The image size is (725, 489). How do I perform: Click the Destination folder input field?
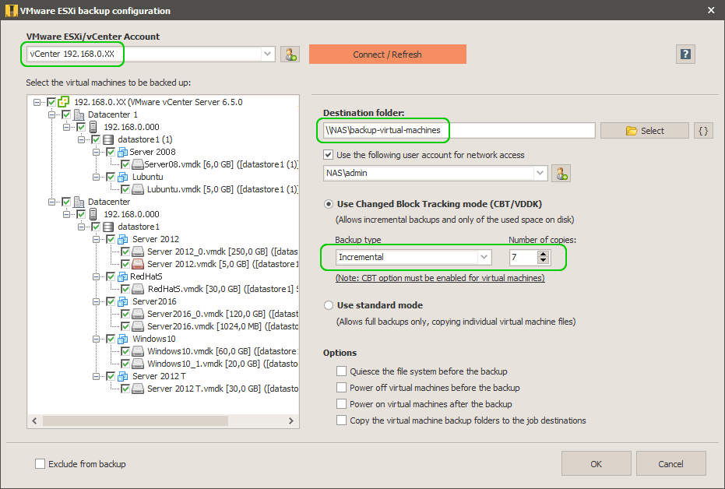459,130
